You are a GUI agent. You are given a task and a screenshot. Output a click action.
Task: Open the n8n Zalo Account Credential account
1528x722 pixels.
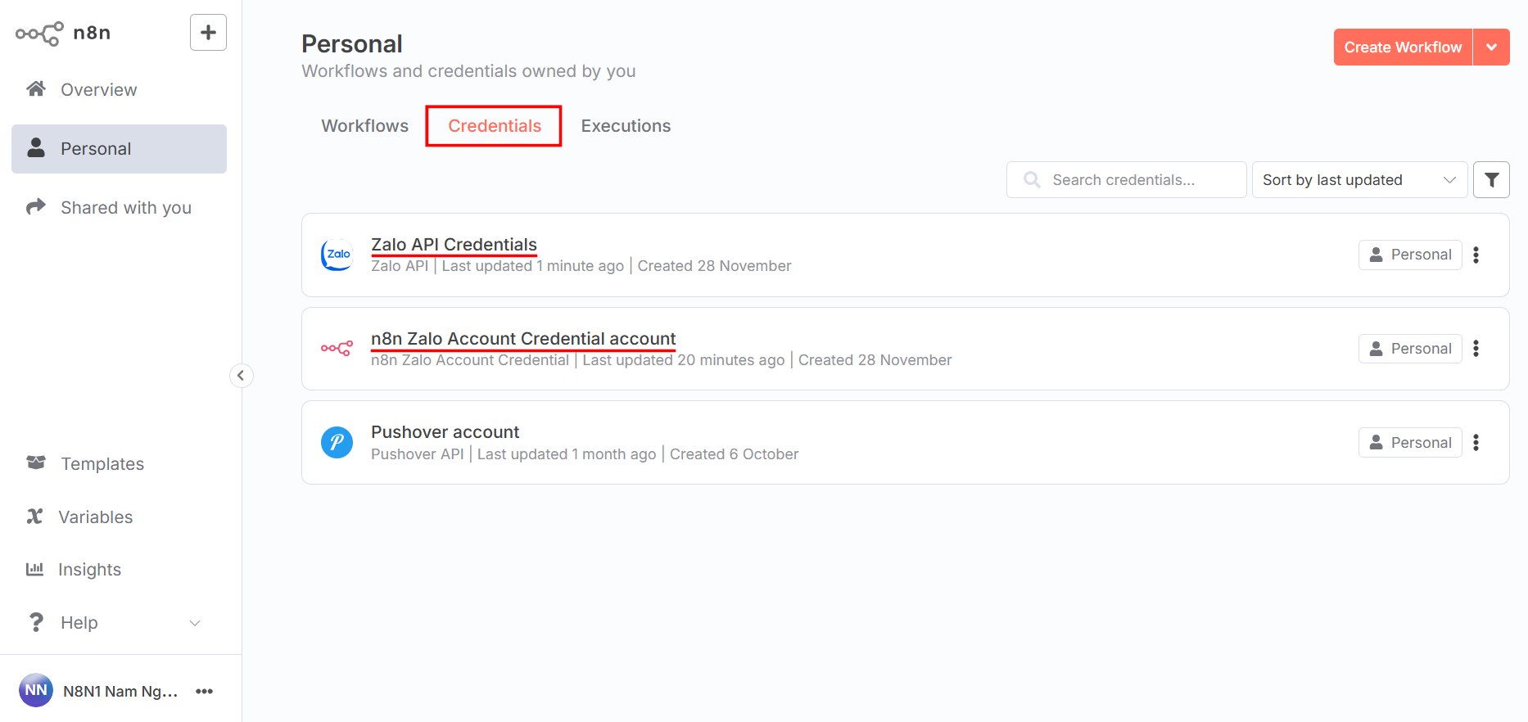pos(523,339)
